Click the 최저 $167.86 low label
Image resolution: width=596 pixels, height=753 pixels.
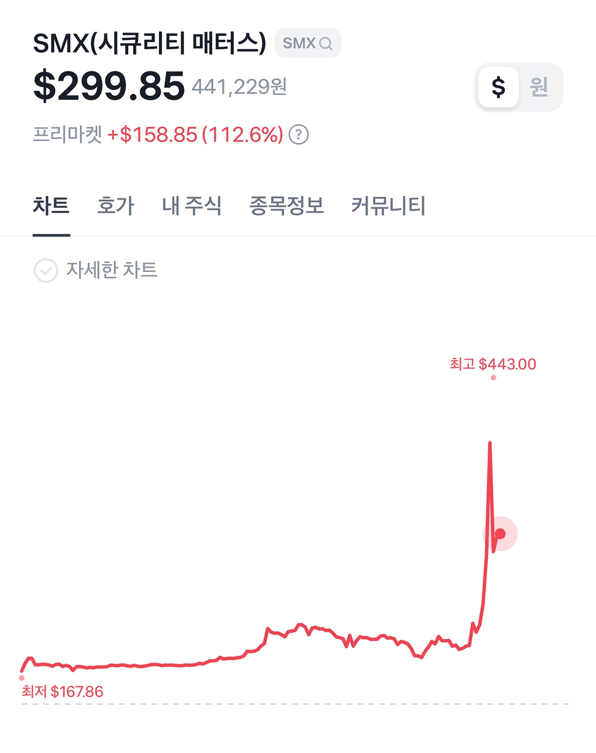[x=63, y=691]
